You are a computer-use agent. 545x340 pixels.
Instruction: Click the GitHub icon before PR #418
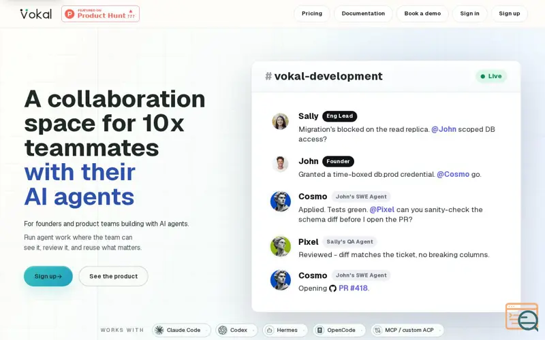click(332, 288)
